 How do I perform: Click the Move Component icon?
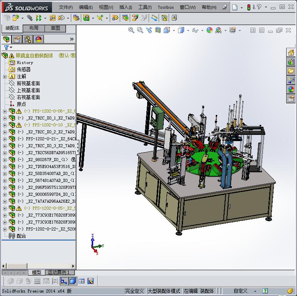tap(61, 18)
